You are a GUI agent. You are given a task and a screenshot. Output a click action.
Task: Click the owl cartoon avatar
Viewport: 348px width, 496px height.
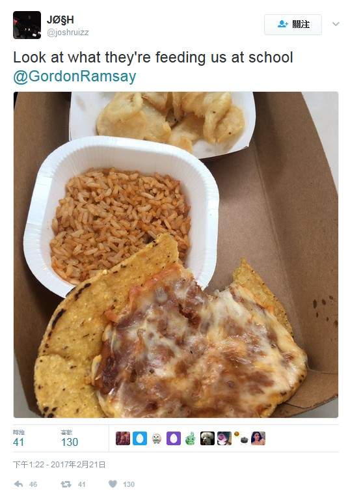(157, 439)
